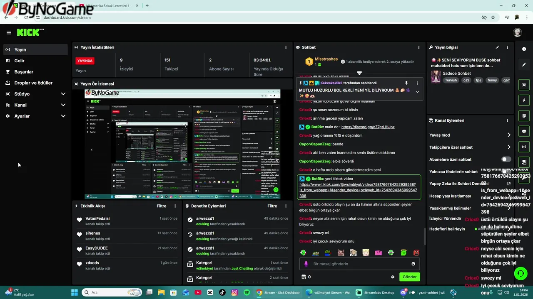Image resolution: width=533 pixels, height=299 pixels.
Task: Click the YAYINDA live status badge
Action: [x=85, y=61]
